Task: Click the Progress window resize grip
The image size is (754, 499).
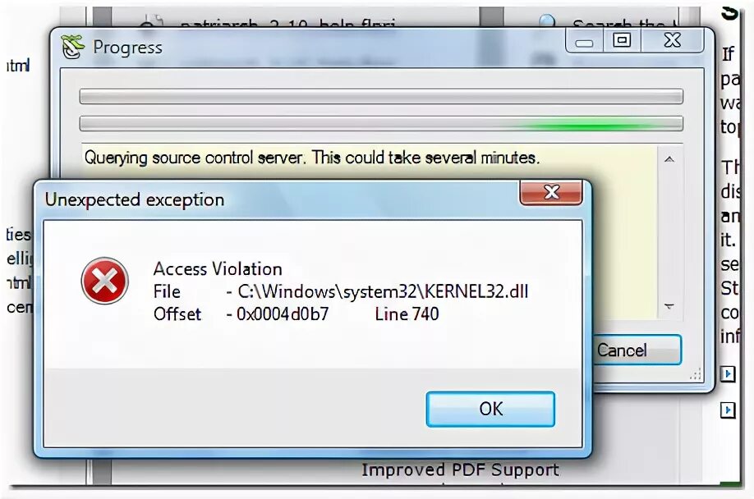Action: (696, 374)
